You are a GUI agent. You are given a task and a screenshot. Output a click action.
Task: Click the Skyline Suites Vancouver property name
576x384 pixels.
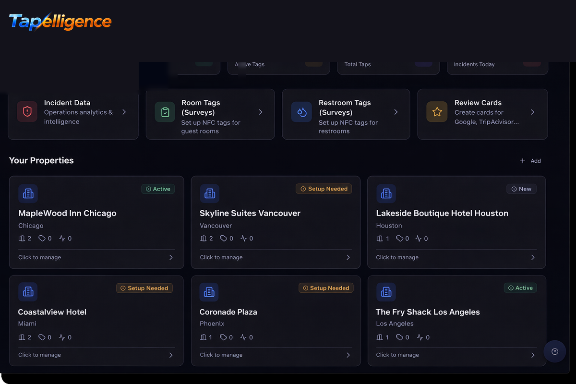[250, 213]
